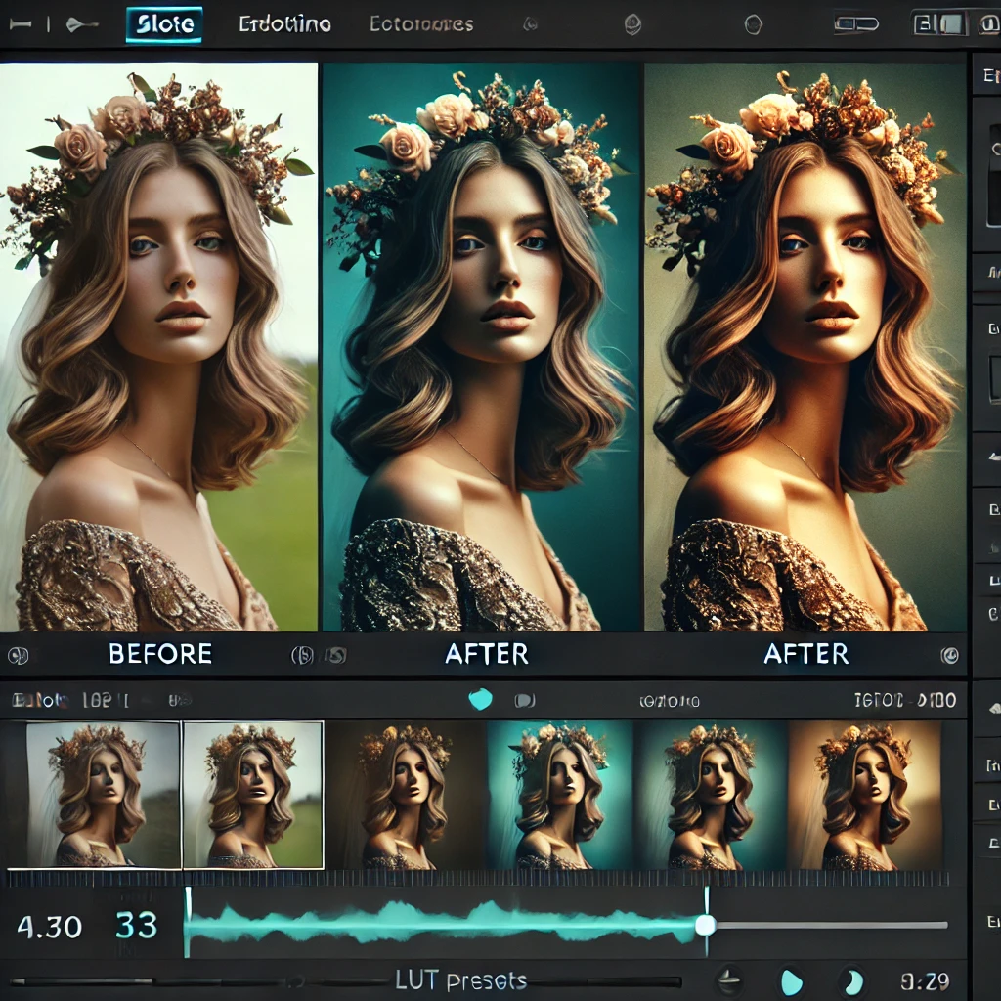This screenshot has width=1001, height=1001.
Task: Open the Ectorores tab
Action: click(421, 24)
